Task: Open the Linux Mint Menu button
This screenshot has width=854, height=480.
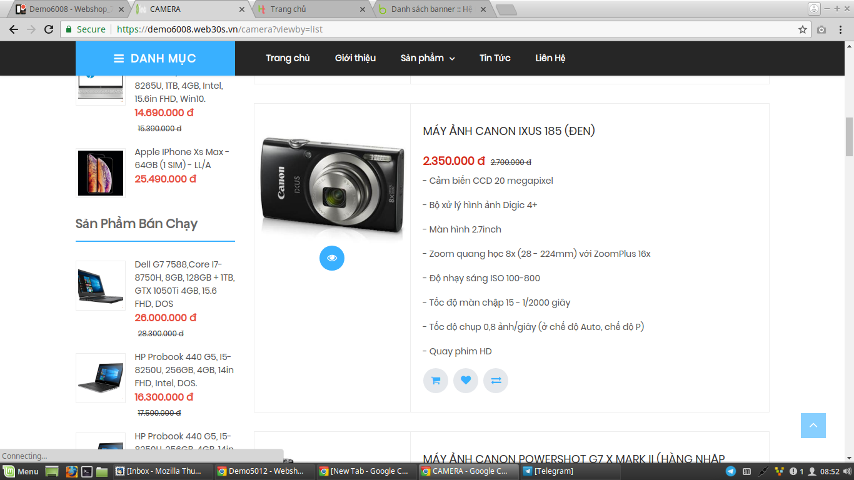Action: click(21, 471)
